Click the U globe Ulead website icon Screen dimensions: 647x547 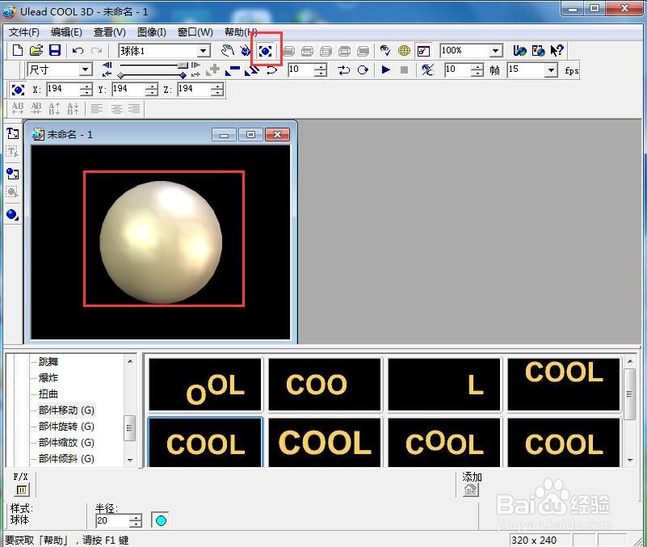click(519, 50)
